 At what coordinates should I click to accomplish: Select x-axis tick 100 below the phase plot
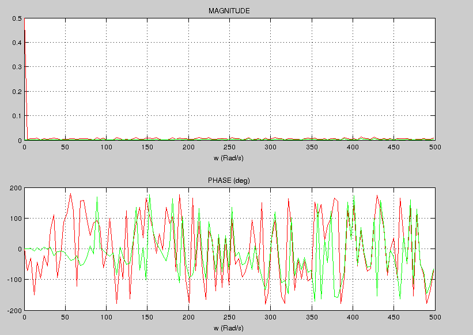(x=106, y=317)
